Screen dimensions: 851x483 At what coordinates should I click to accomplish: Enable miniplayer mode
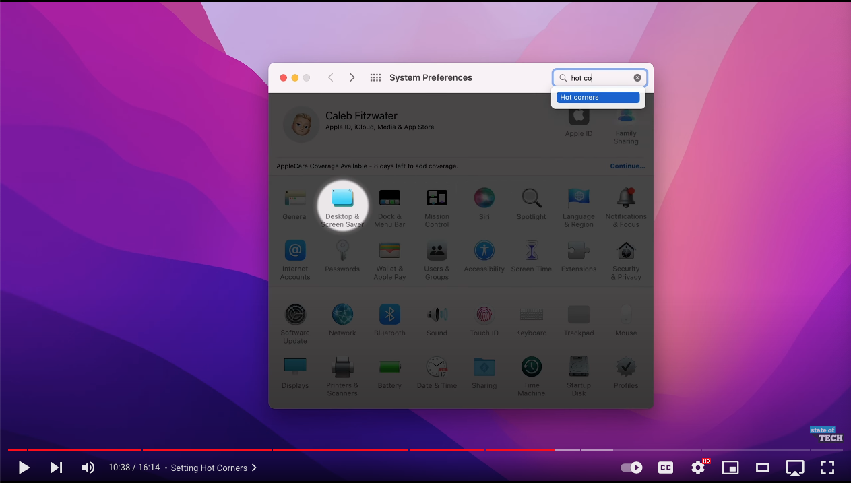coord(730,468)
